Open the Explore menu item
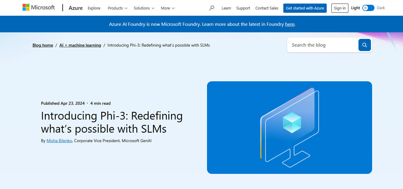This screenshot has height=189, width=403. point(94,8)
